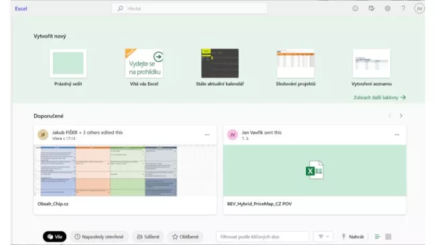Click the magnifier search icon
436x245 pixels.
[x=120, y=9]
